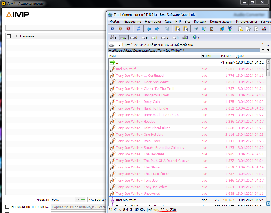Viewport: 271px width, 213px height.
Task: Click the '..' parent directory button near path bar
Action: point(268,45)
